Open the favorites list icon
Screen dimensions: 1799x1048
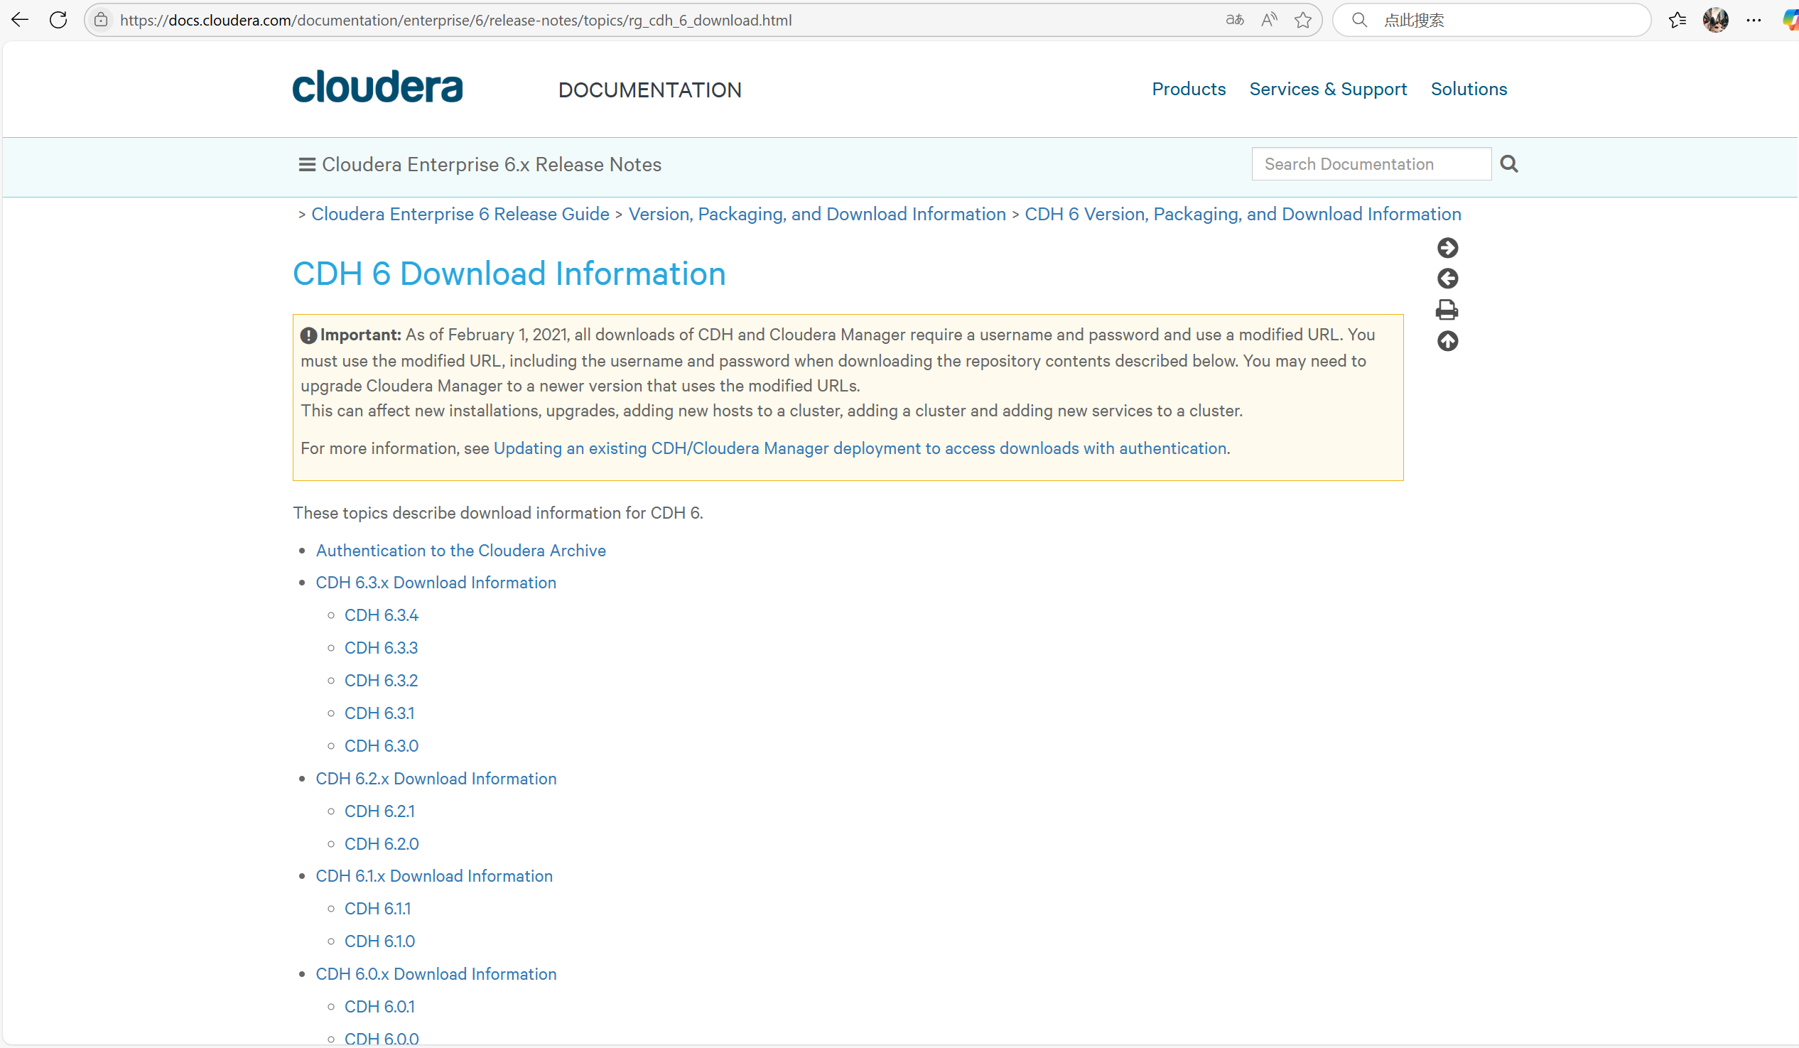1677,20
